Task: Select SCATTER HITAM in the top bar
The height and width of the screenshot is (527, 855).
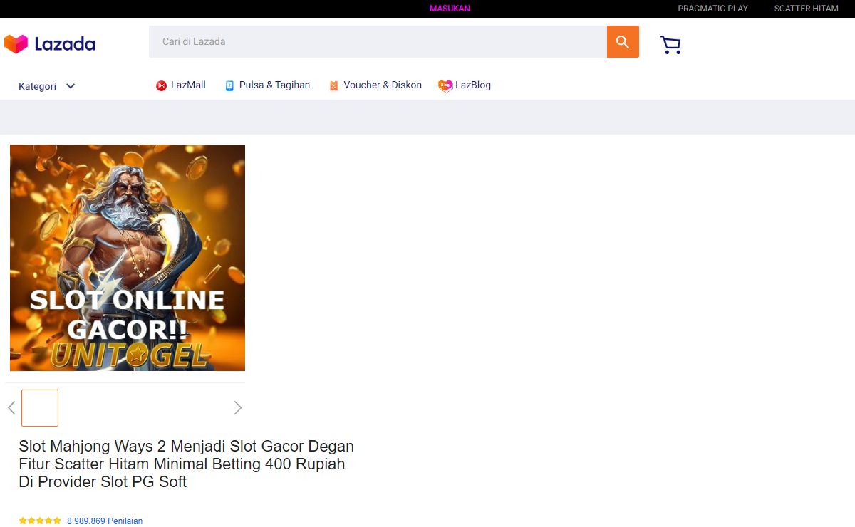Action: point(806,9)
